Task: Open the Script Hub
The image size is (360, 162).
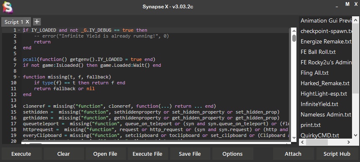Action: (337, 154)
